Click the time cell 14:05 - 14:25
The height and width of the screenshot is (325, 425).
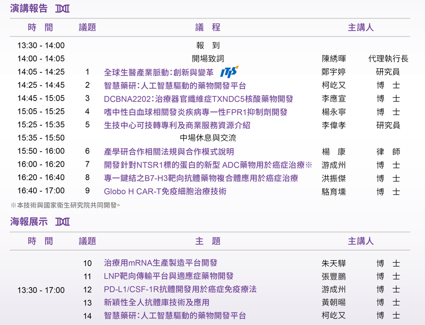[x=41, y=72]
